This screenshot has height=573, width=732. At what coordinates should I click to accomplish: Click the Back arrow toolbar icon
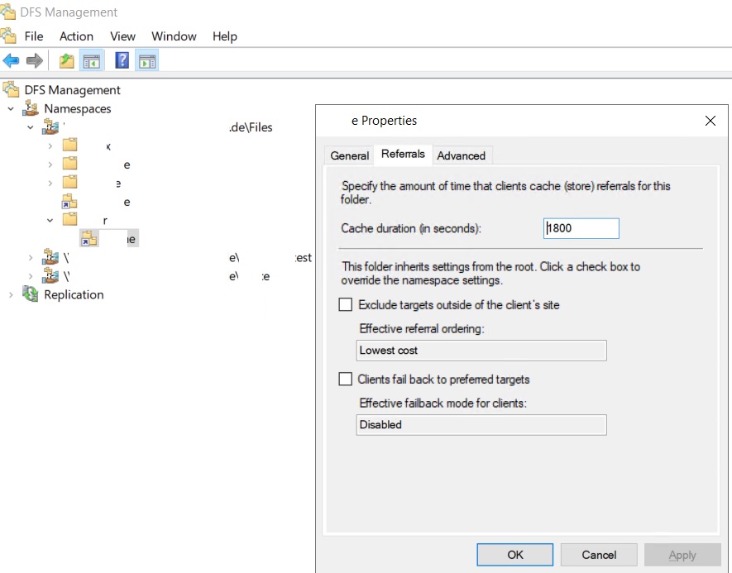point(11,60)
